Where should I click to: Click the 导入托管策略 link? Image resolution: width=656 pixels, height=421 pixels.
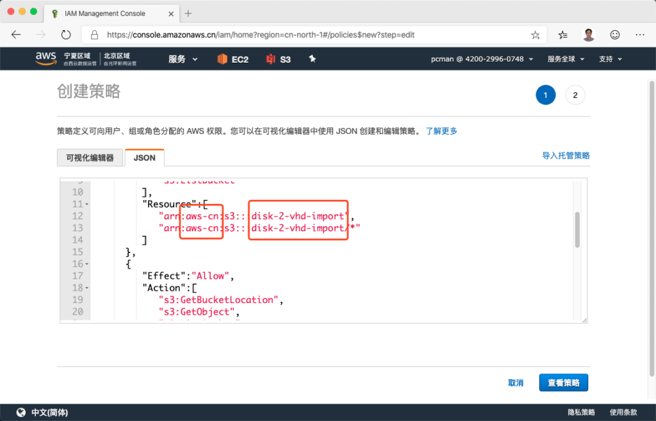[x=566, y=156]
